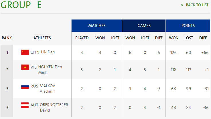This screenshot has height=119, width=211.
Task: Click the RANK column header
Action: 7,38
